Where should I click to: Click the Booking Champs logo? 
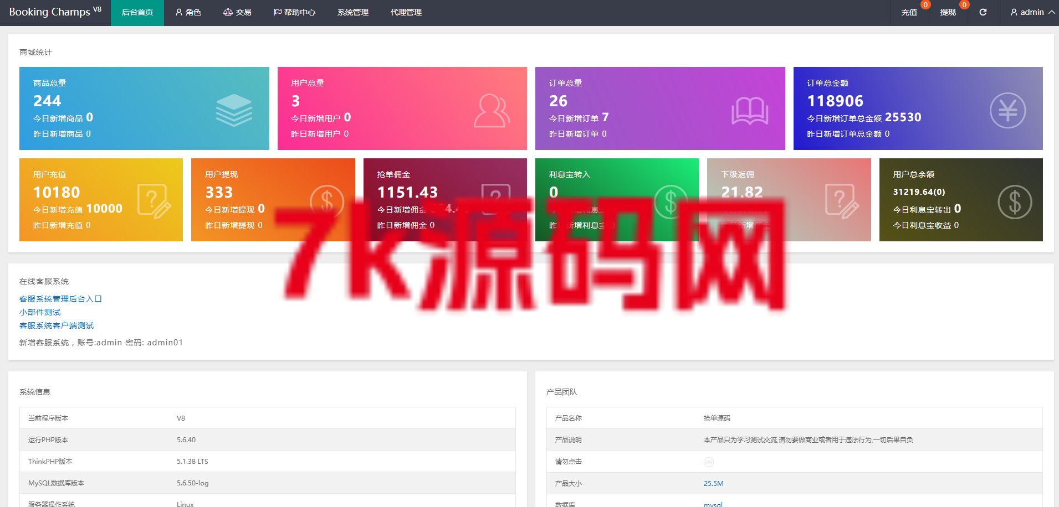[55, 12]
